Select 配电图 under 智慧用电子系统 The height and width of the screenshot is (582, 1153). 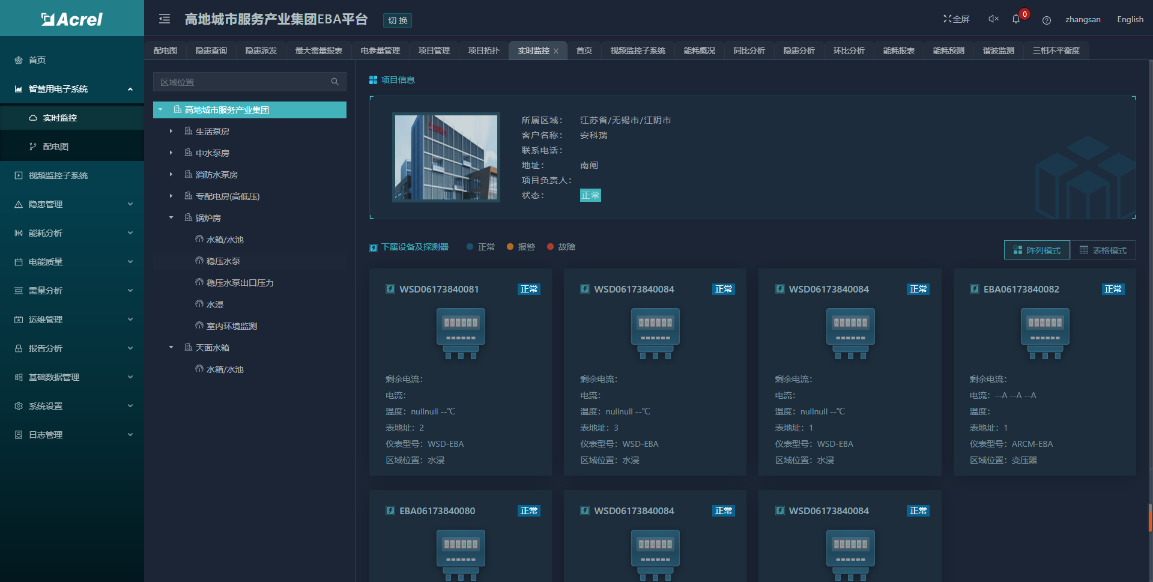tap(55, 146)
